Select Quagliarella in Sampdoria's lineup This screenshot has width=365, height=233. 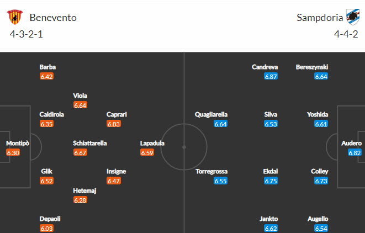tap(211, 115)
